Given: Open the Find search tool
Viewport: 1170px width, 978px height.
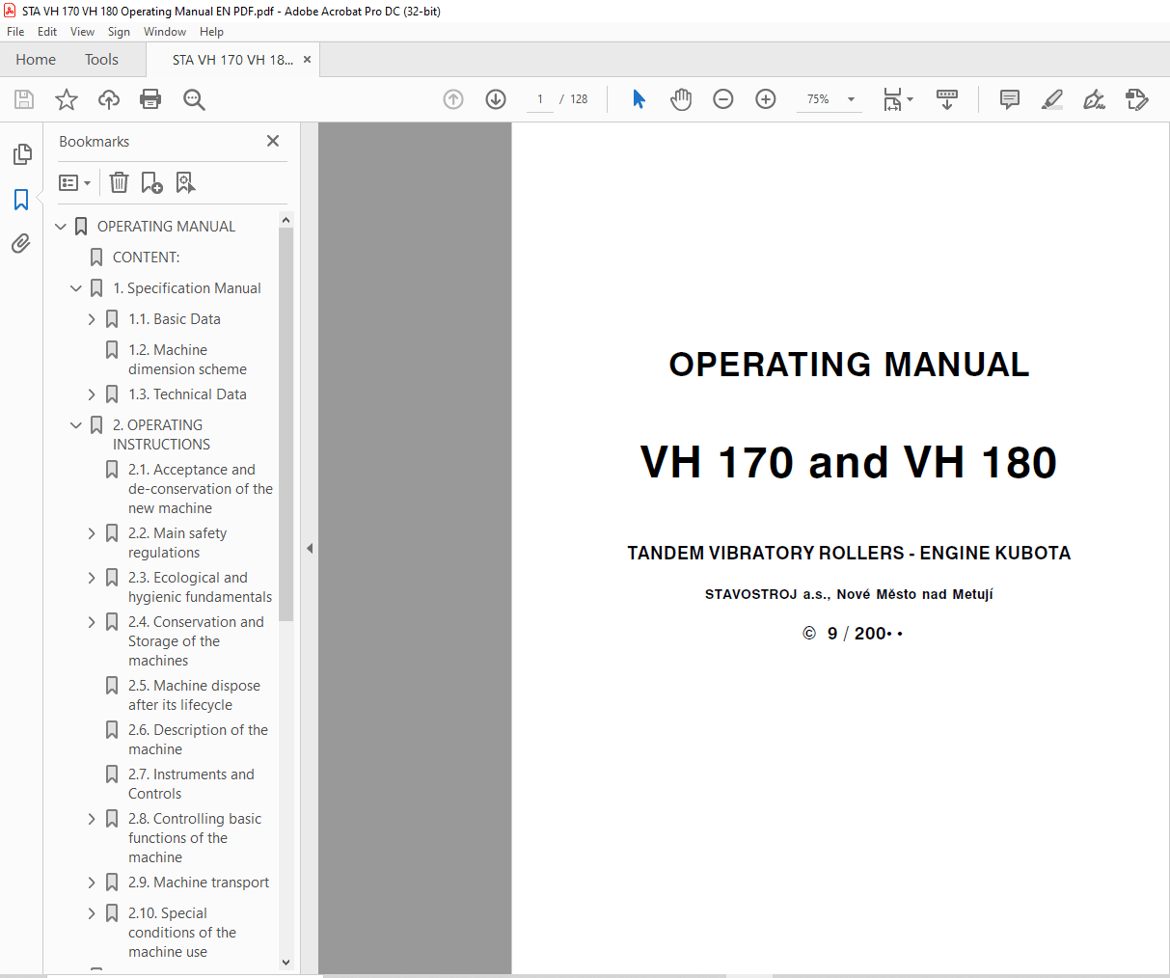Looking at the screenshot, I should (x=194, y=99).
